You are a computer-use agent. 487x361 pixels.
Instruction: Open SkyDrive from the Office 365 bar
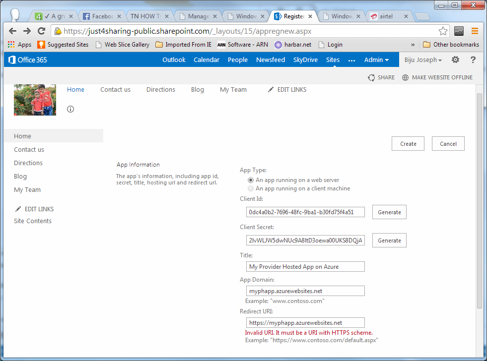coord(305,60)
